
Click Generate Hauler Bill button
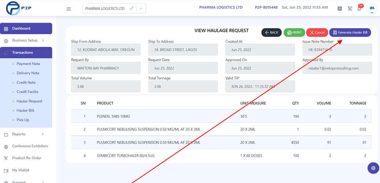[x=350, y=33]
